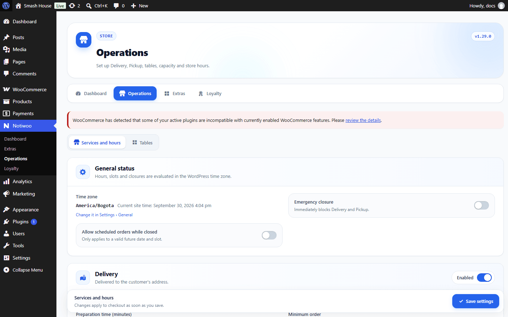Toggle the Emergency closure switch
This screenshot has width=508, height=317.
click(x=482, y=205)
